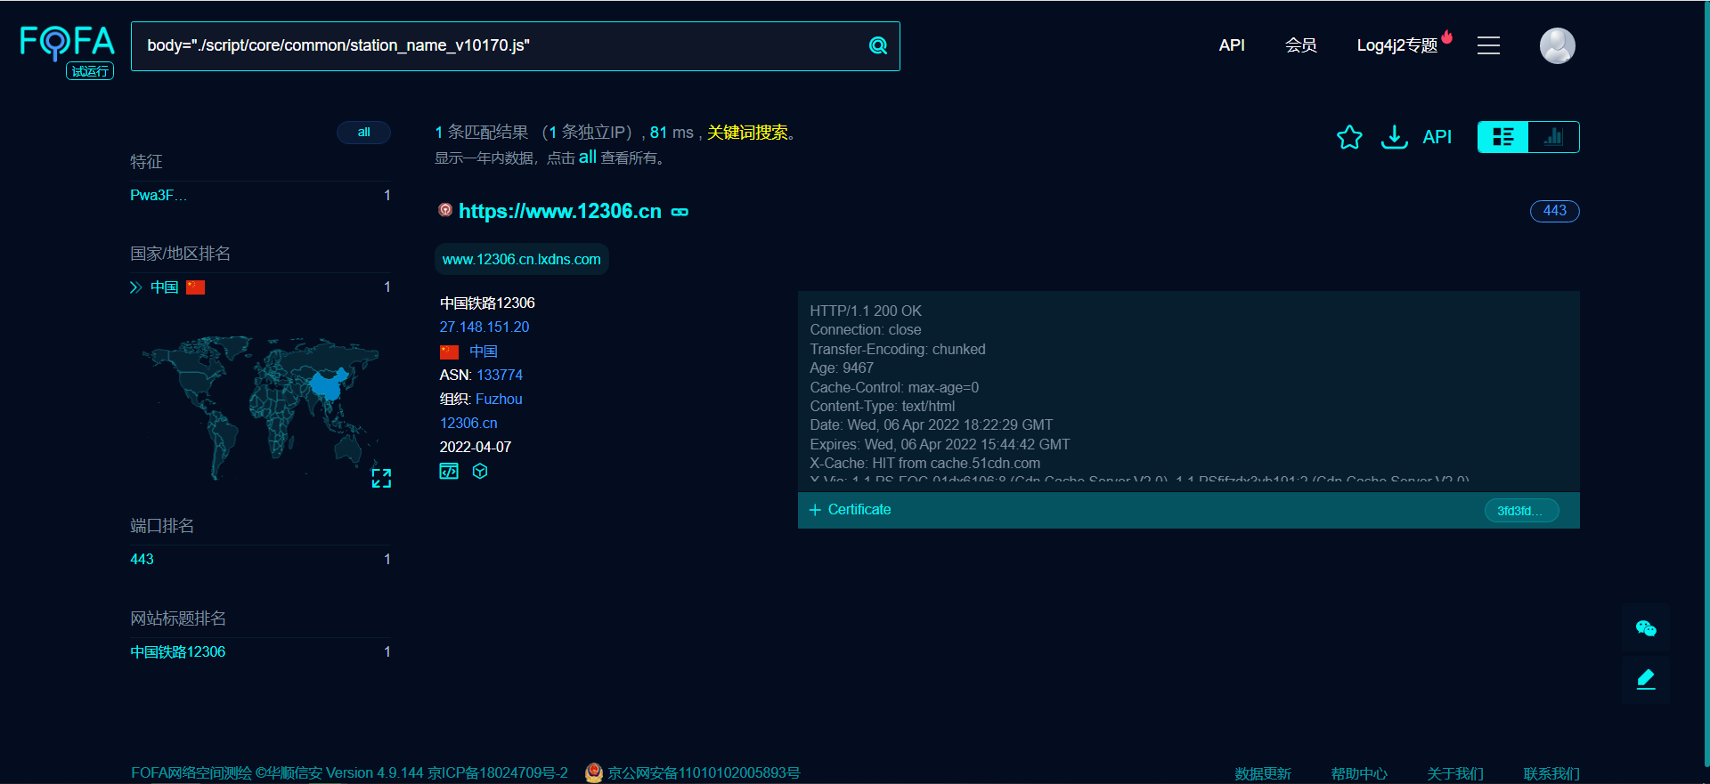
Task: Open the Log4j2专题 menu
Action: pyautogui.click(x=1397, y=45)
